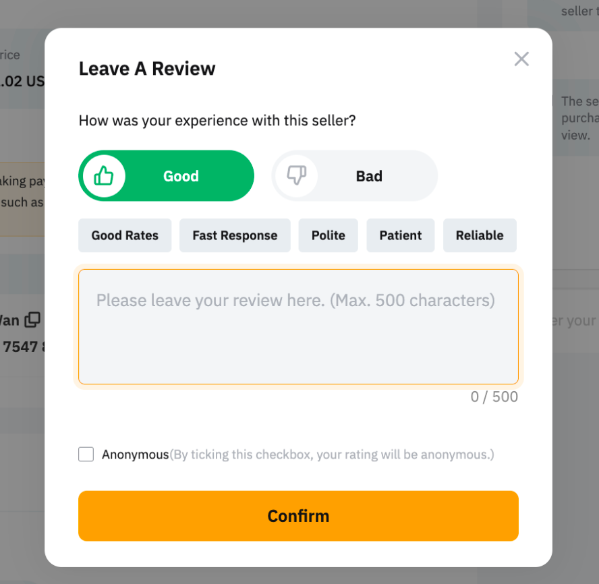Switch rating to Bad

click(368, 176)
